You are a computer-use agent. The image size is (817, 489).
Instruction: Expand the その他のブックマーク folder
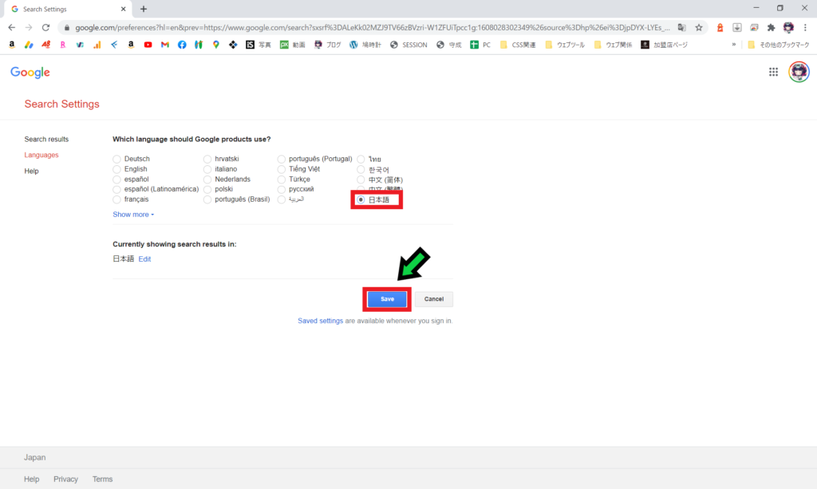coord(776,45)
